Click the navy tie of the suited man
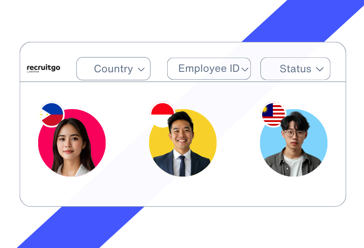This screenshot has width=364, height=248. click(182, 166)
